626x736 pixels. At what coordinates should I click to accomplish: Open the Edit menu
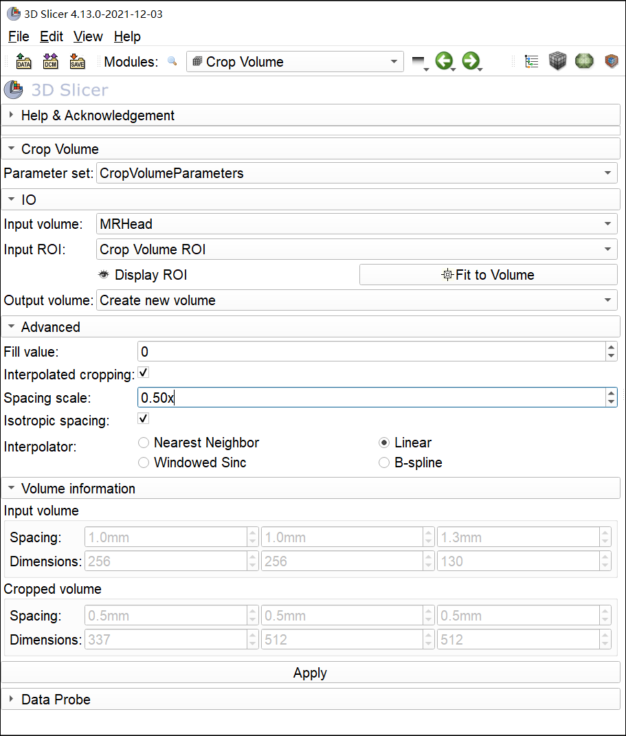tap(52, 36)
